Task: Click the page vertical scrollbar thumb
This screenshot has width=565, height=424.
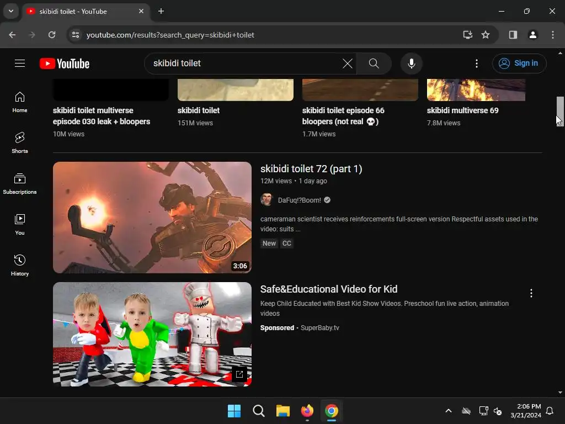Action: point(560,112)
